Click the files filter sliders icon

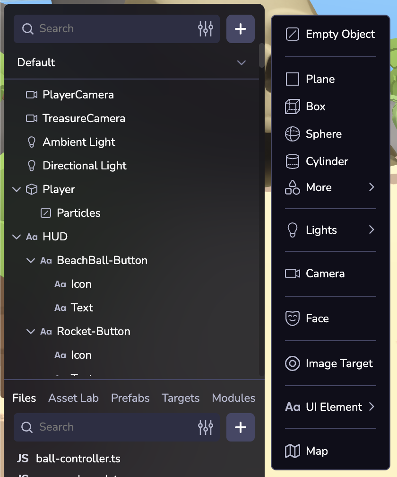pos(206,427)
